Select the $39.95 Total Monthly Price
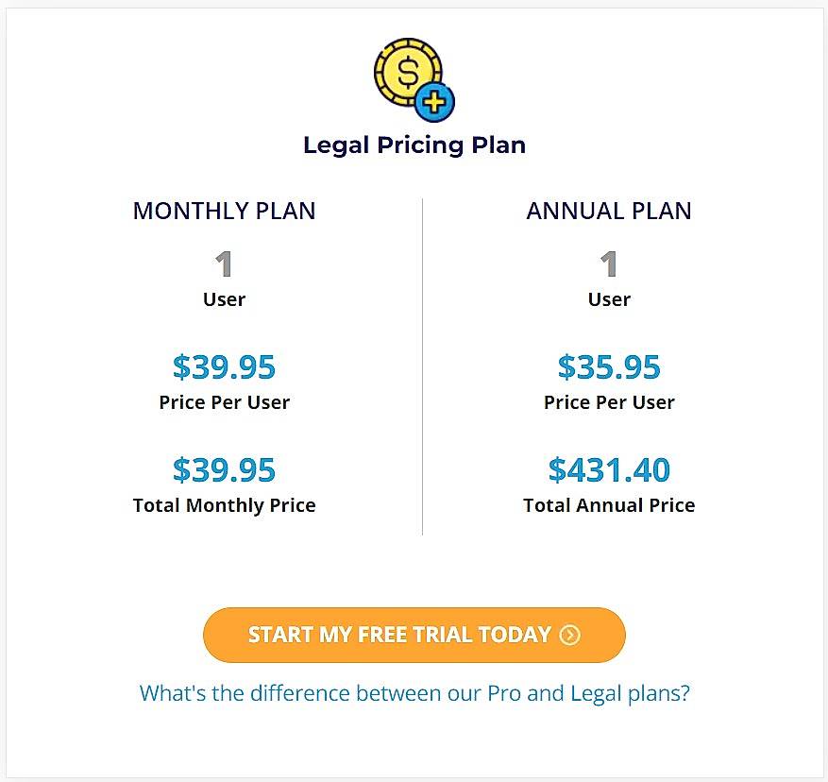 pyautogui.click(x=224, y=469)
